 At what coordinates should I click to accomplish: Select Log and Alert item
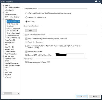(9, 56)
